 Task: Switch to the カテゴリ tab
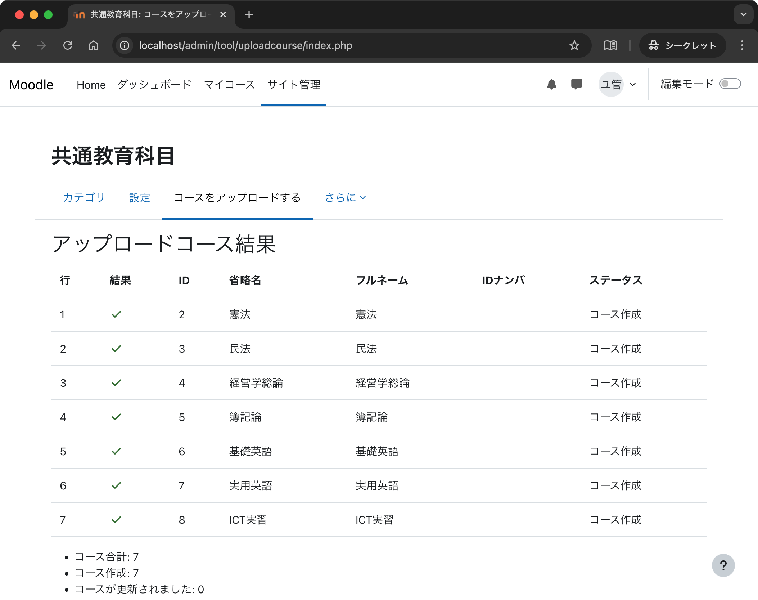click(84, 197)
